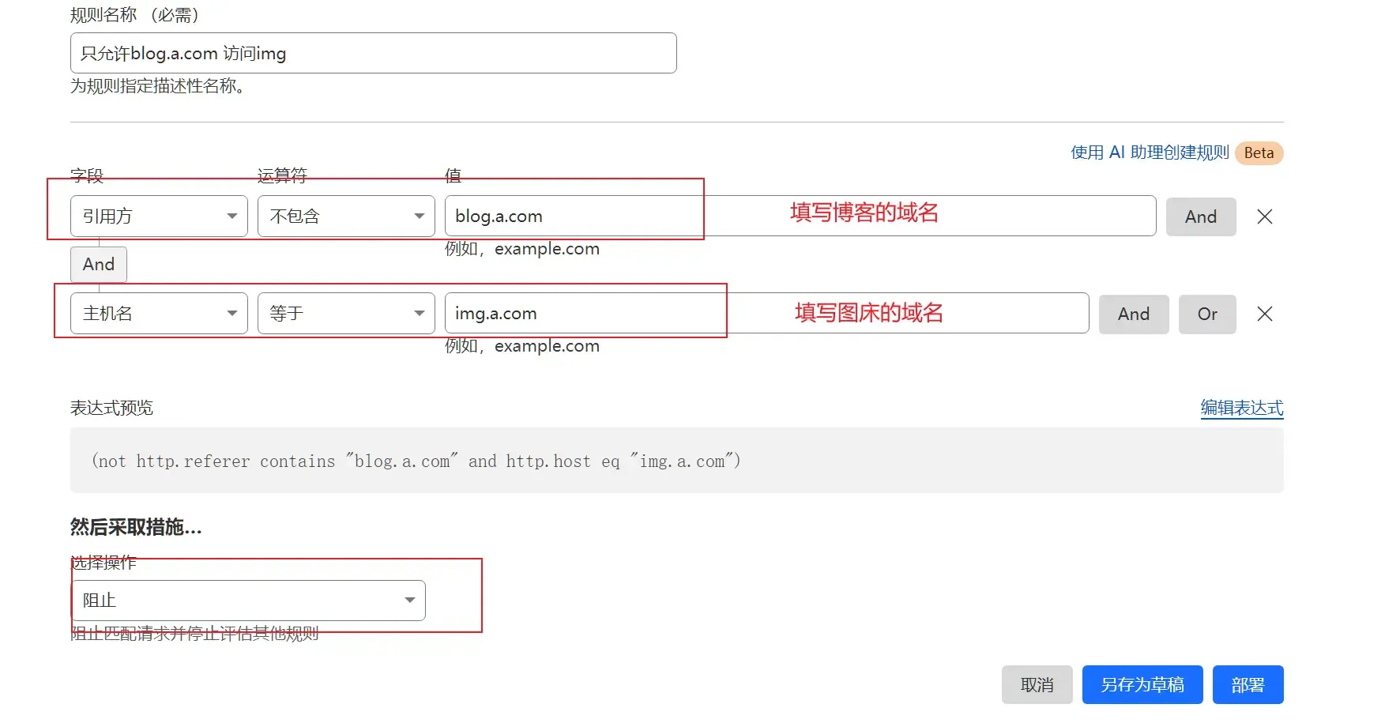The width and height of the screenshot is (1385, 723).
Task: Edit the rule name input field
Action: [x=373, y=53]
